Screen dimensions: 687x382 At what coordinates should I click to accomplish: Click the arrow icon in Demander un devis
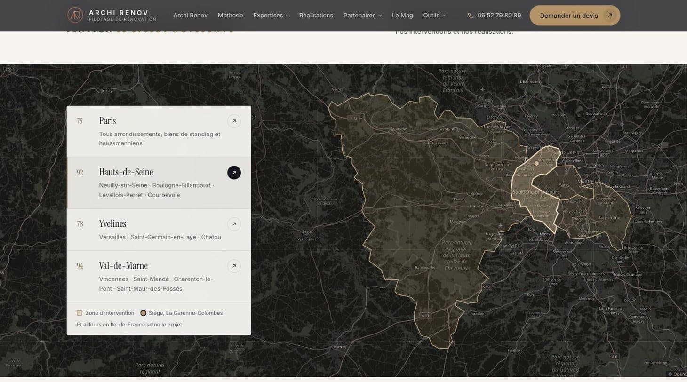pyautogui.click(x=610, y=16)
